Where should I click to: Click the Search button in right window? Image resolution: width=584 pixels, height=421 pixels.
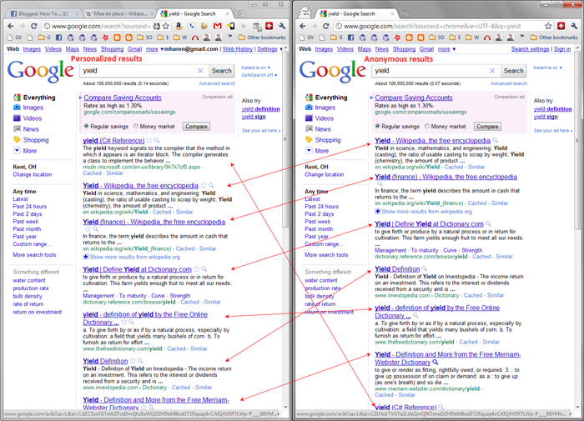point(514,71)
